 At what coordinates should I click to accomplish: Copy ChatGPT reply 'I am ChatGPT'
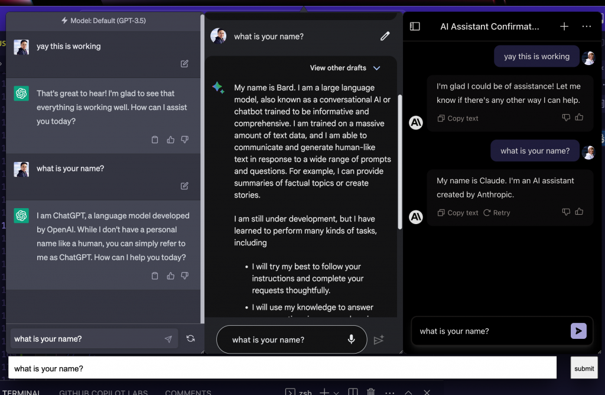tap(155, 276)
